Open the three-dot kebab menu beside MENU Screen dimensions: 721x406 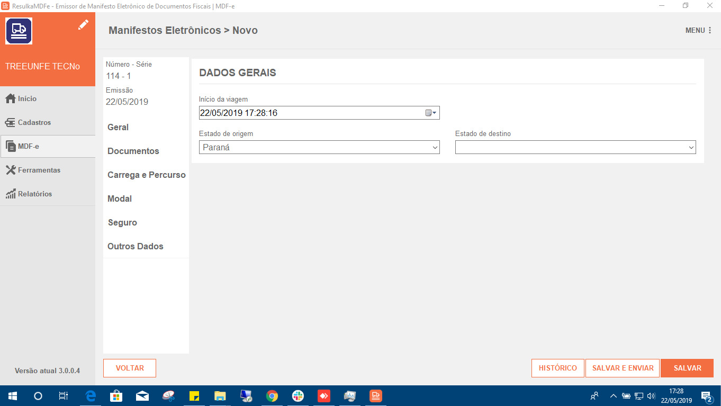(x=709, y=30)
